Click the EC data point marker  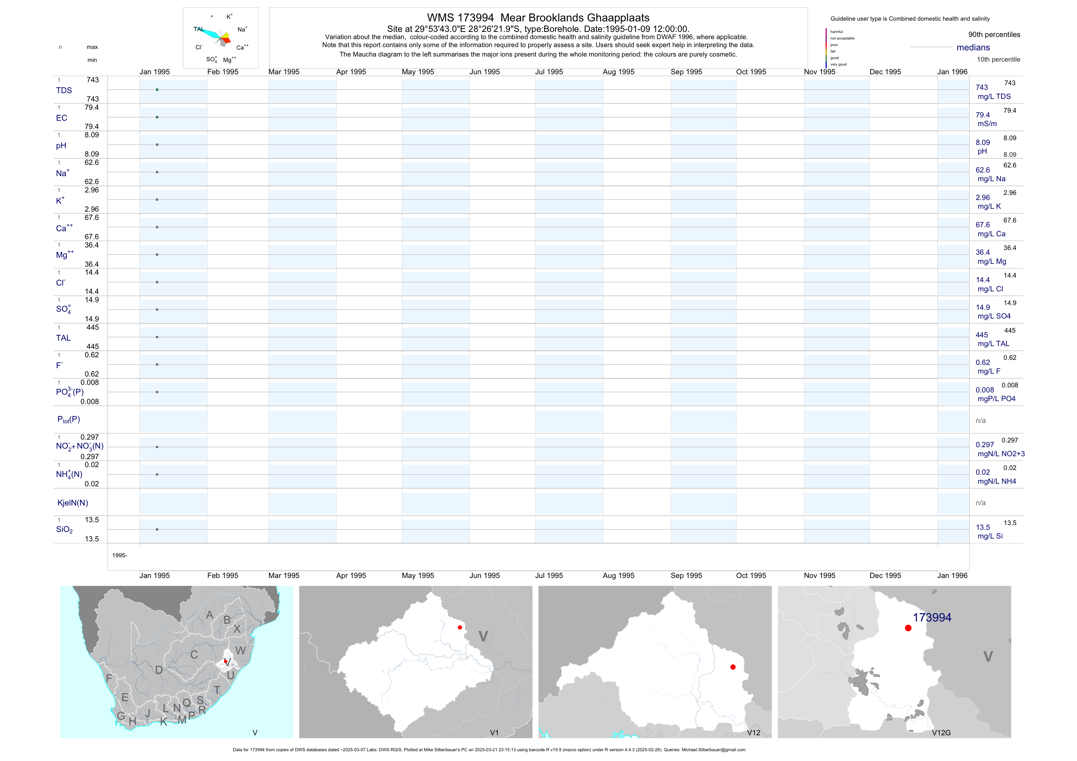[x=157, y=117]
